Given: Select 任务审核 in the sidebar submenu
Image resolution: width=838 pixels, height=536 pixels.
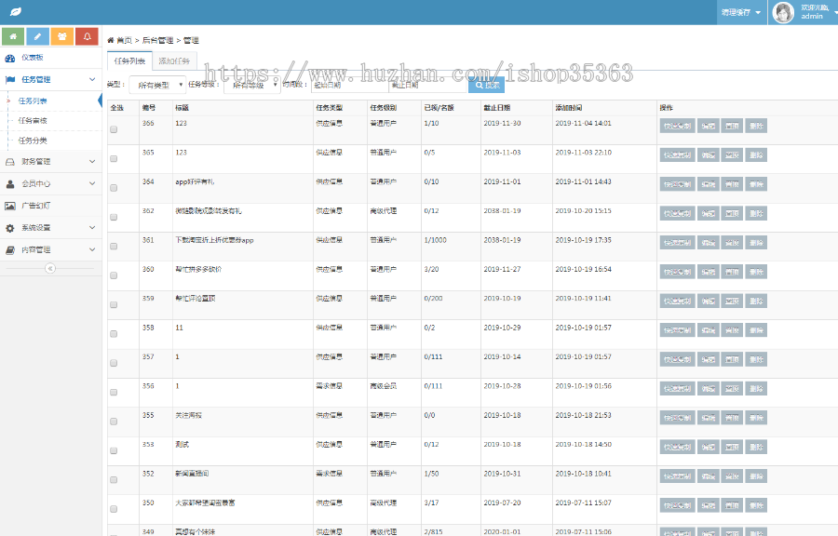Looking at the screenshot, I should (33, 121).
